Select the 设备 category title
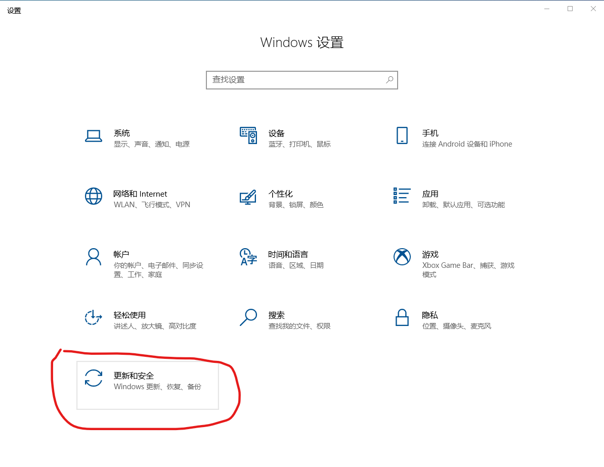 coord(276,133)
